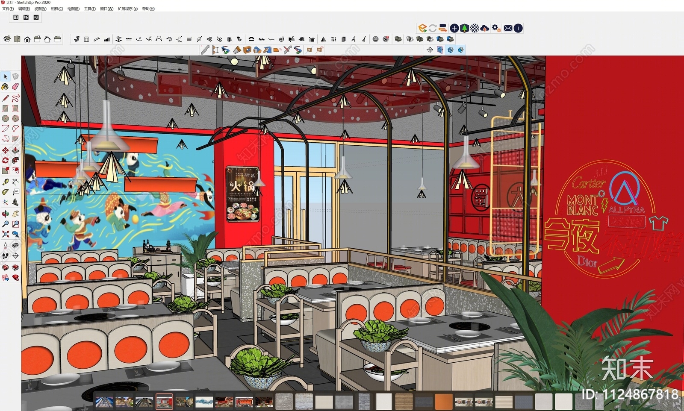Viewport: 684px width, 411px height.
Task: Switch to Front view house icon
Action: point(27,39)
